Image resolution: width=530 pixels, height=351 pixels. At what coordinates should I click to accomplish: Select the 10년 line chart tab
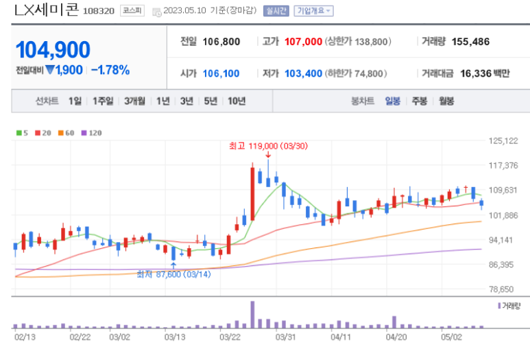(237, 101)
